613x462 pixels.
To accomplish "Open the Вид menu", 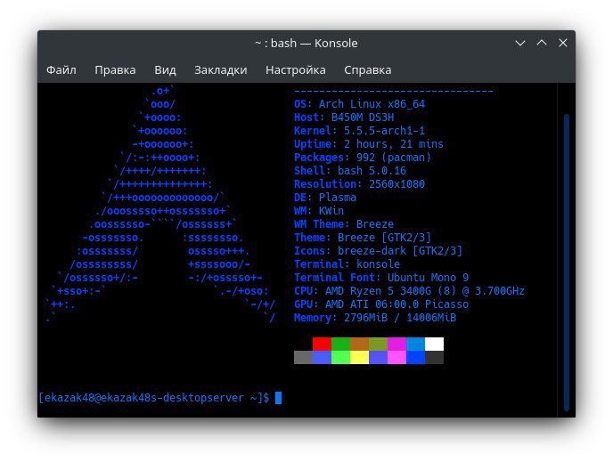I will (x=165, y=70).
